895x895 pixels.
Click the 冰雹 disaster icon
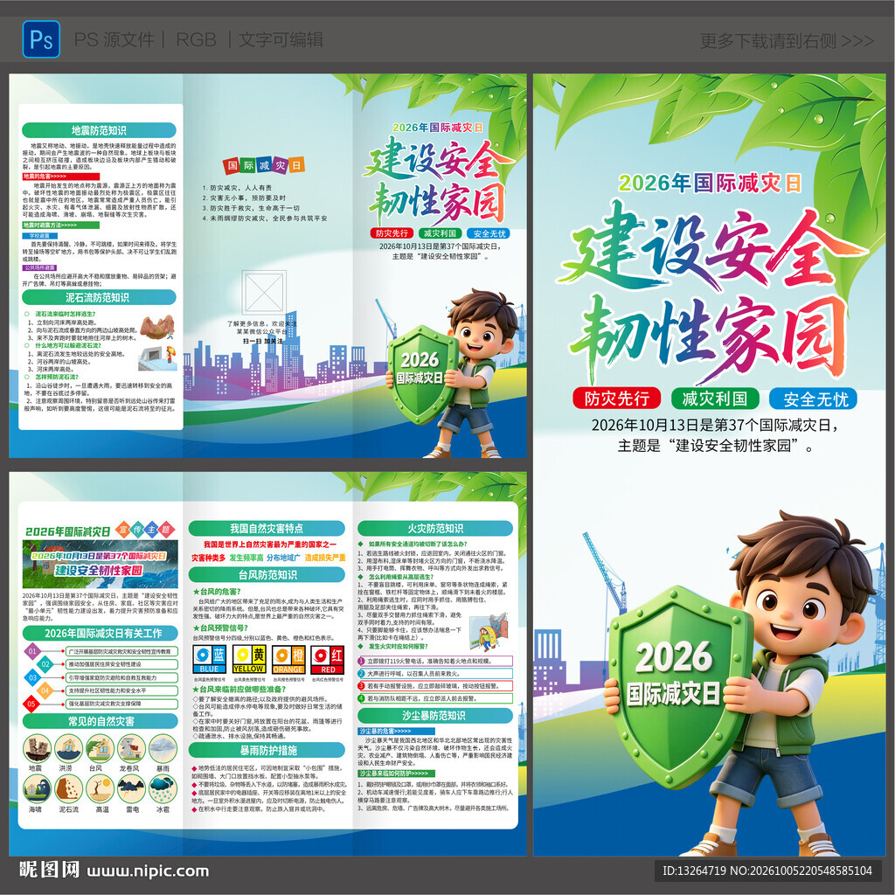163,789
